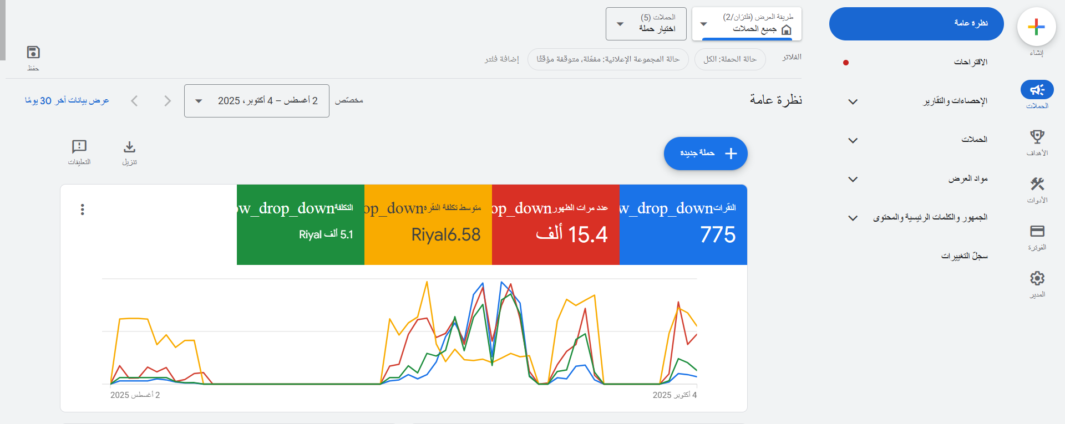Open the date range dropdown
This screenshot has width=1065, height=424.
click(x=256, y=101)
